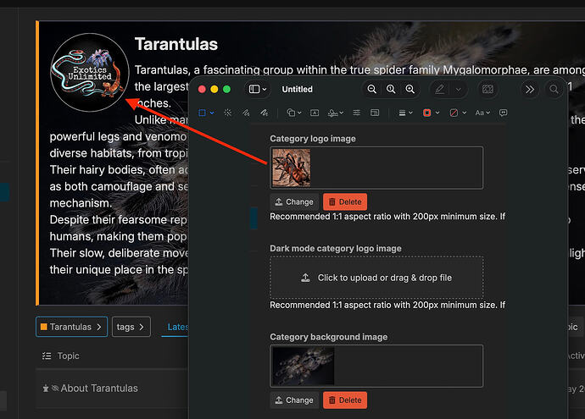
Task: Open the selection tools dropdown arrow
Action: [212, 113]
